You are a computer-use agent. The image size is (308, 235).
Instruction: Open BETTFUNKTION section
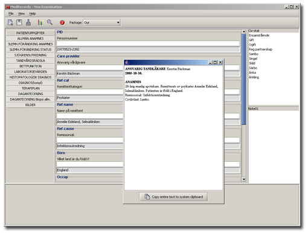(x=30, y=66)
